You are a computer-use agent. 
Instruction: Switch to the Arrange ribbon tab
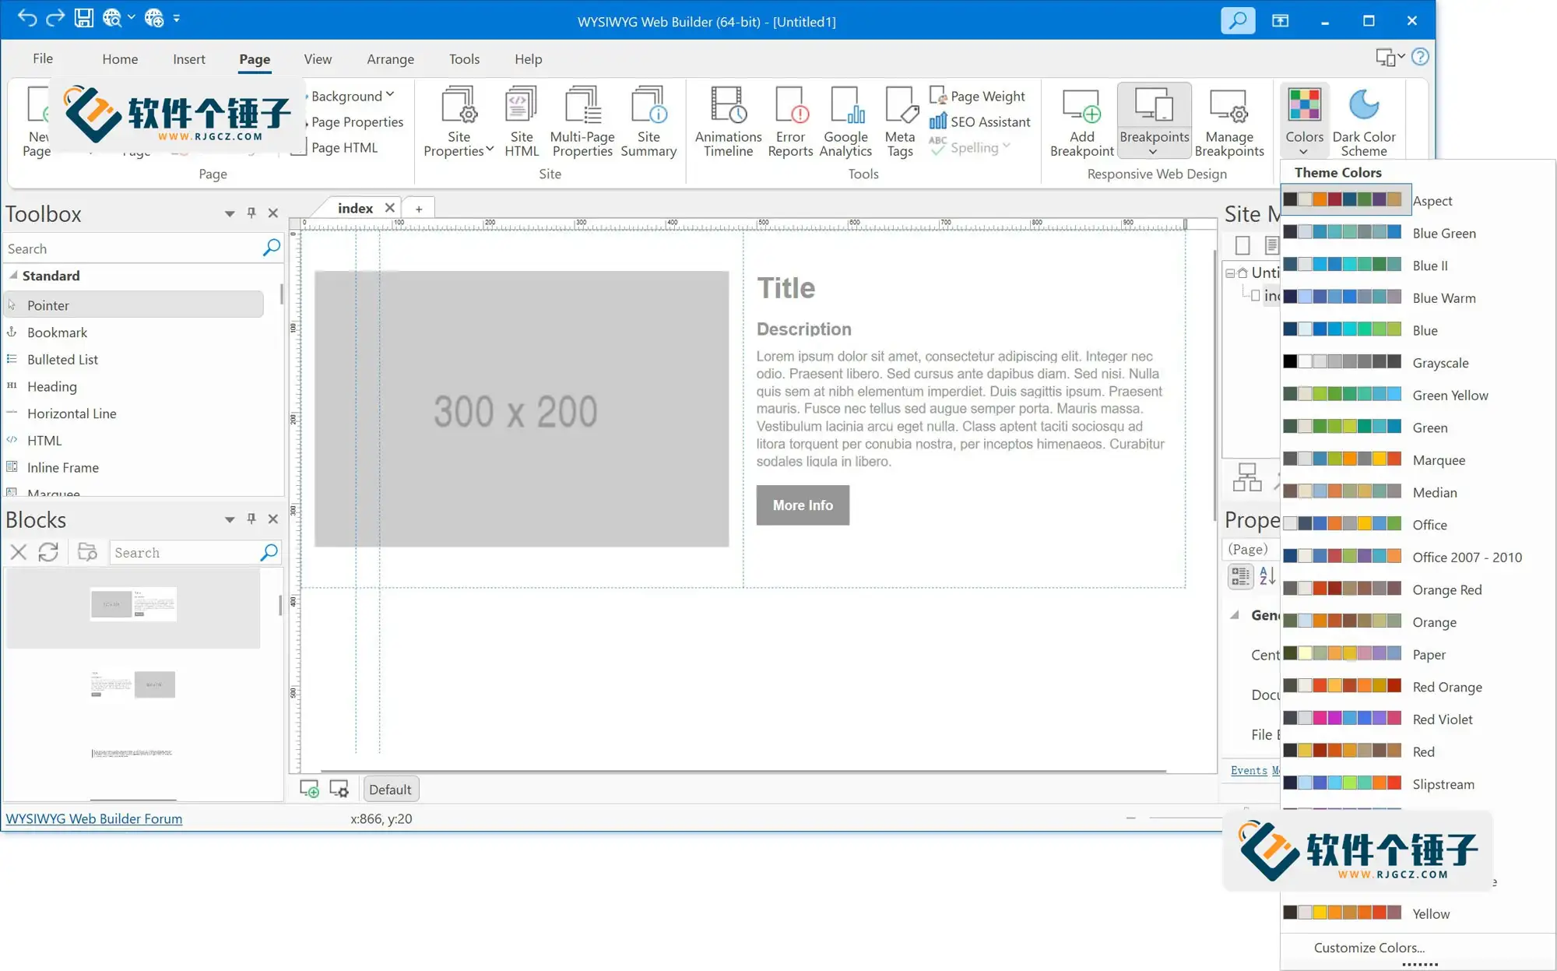[x=390, y=58]
